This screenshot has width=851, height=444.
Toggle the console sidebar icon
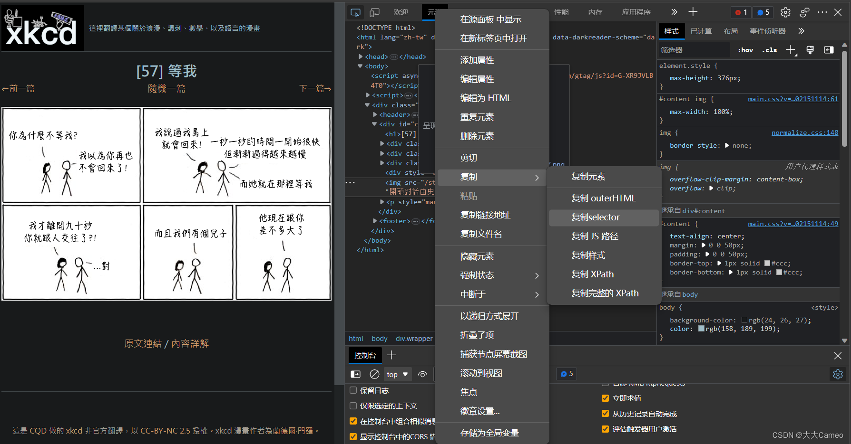pos(355,374)
